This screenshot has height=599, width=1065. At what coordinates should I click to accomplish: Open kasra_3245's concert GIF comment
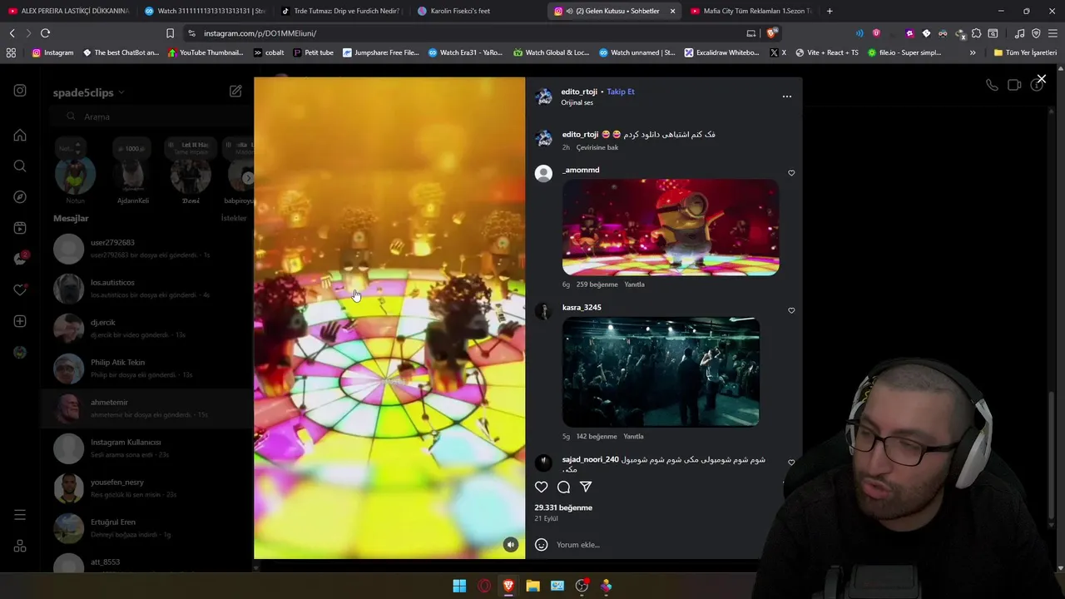661,372
